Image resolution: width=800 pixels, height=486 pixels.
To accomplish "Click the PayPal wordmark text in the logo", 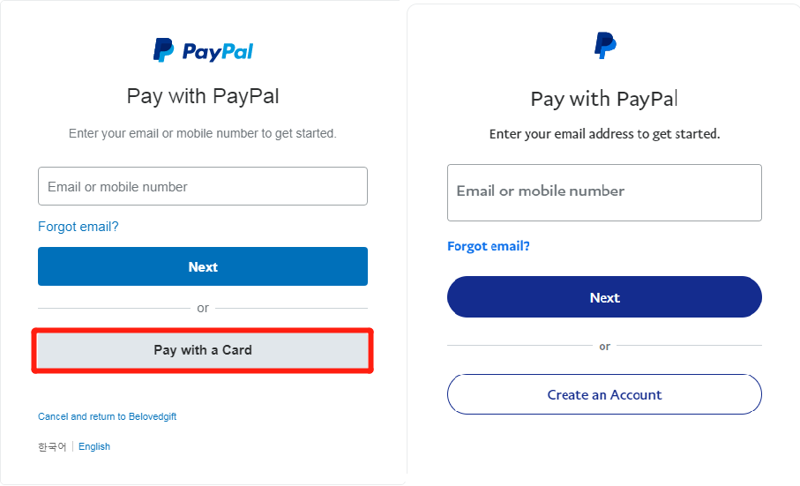I will [x=217, y=51].
